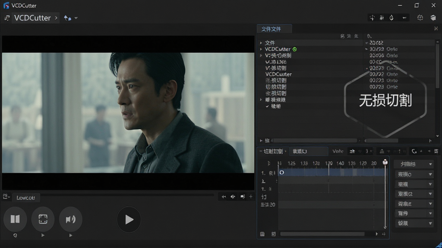Click the VCDCutter logo in the title bar

(x=6, y=5)
